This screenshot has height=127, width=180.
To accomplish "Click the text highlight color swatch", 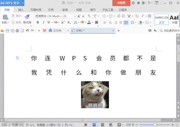I will click(82, 22).
